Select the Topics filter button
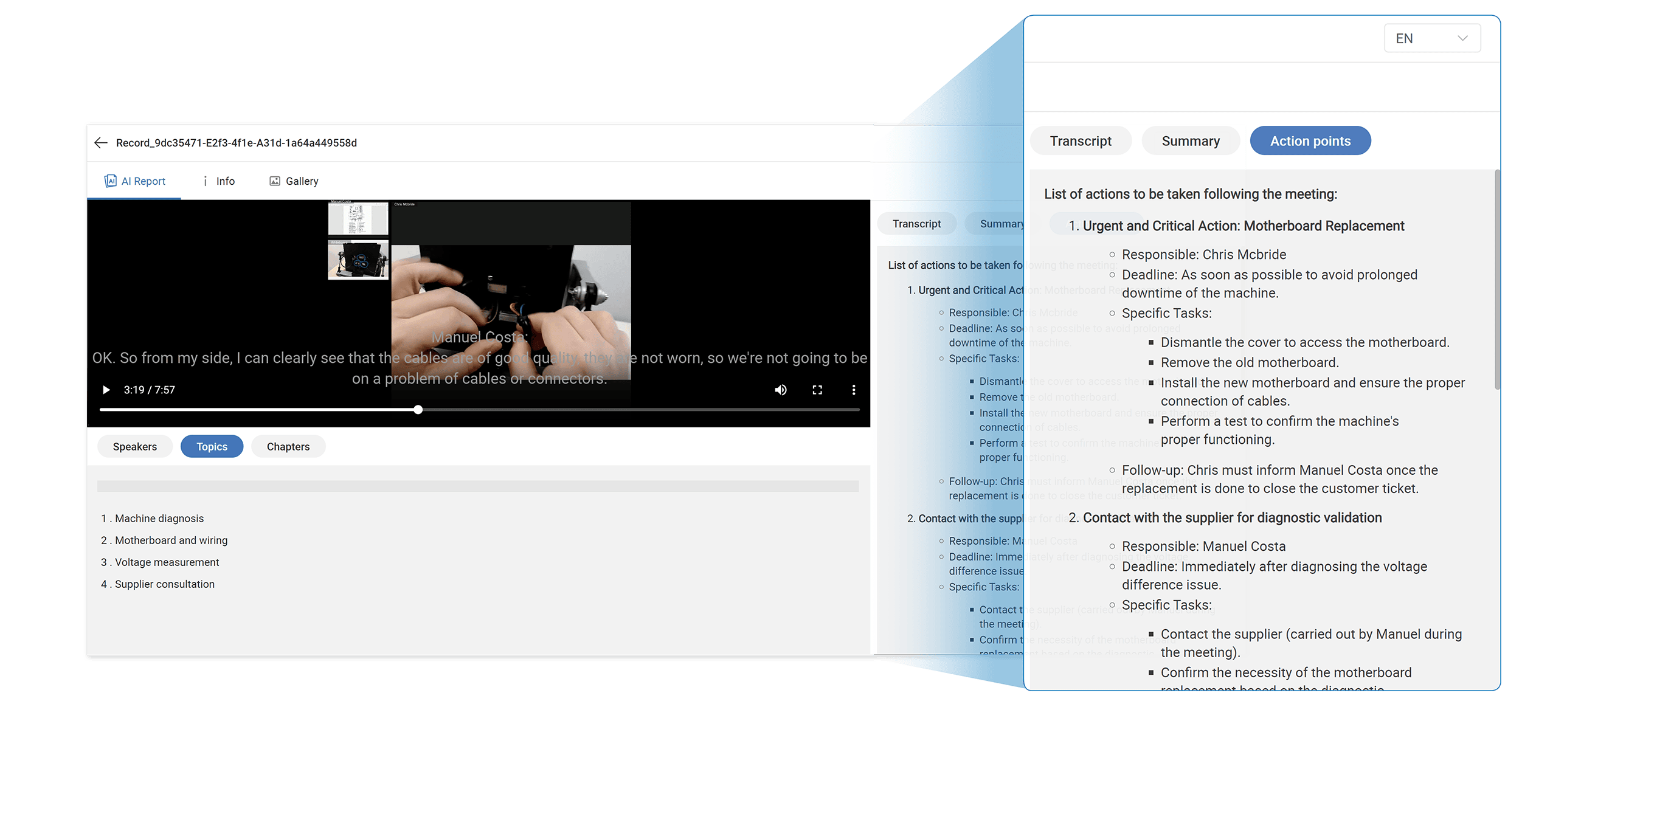 (x=212, y=446)
